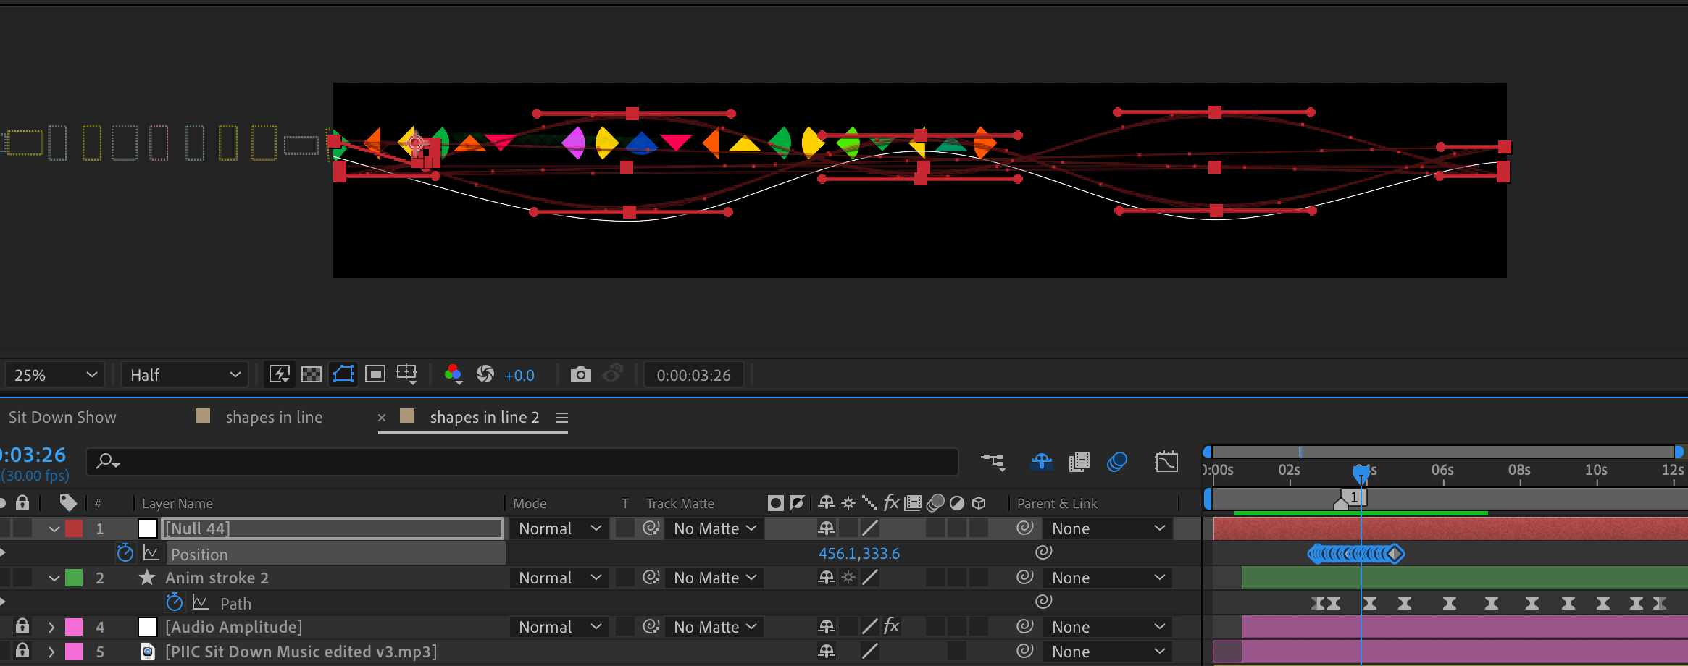Click the adjust exposure aperture icon
The image size is (1688, 666).
[x=485, y=374]
